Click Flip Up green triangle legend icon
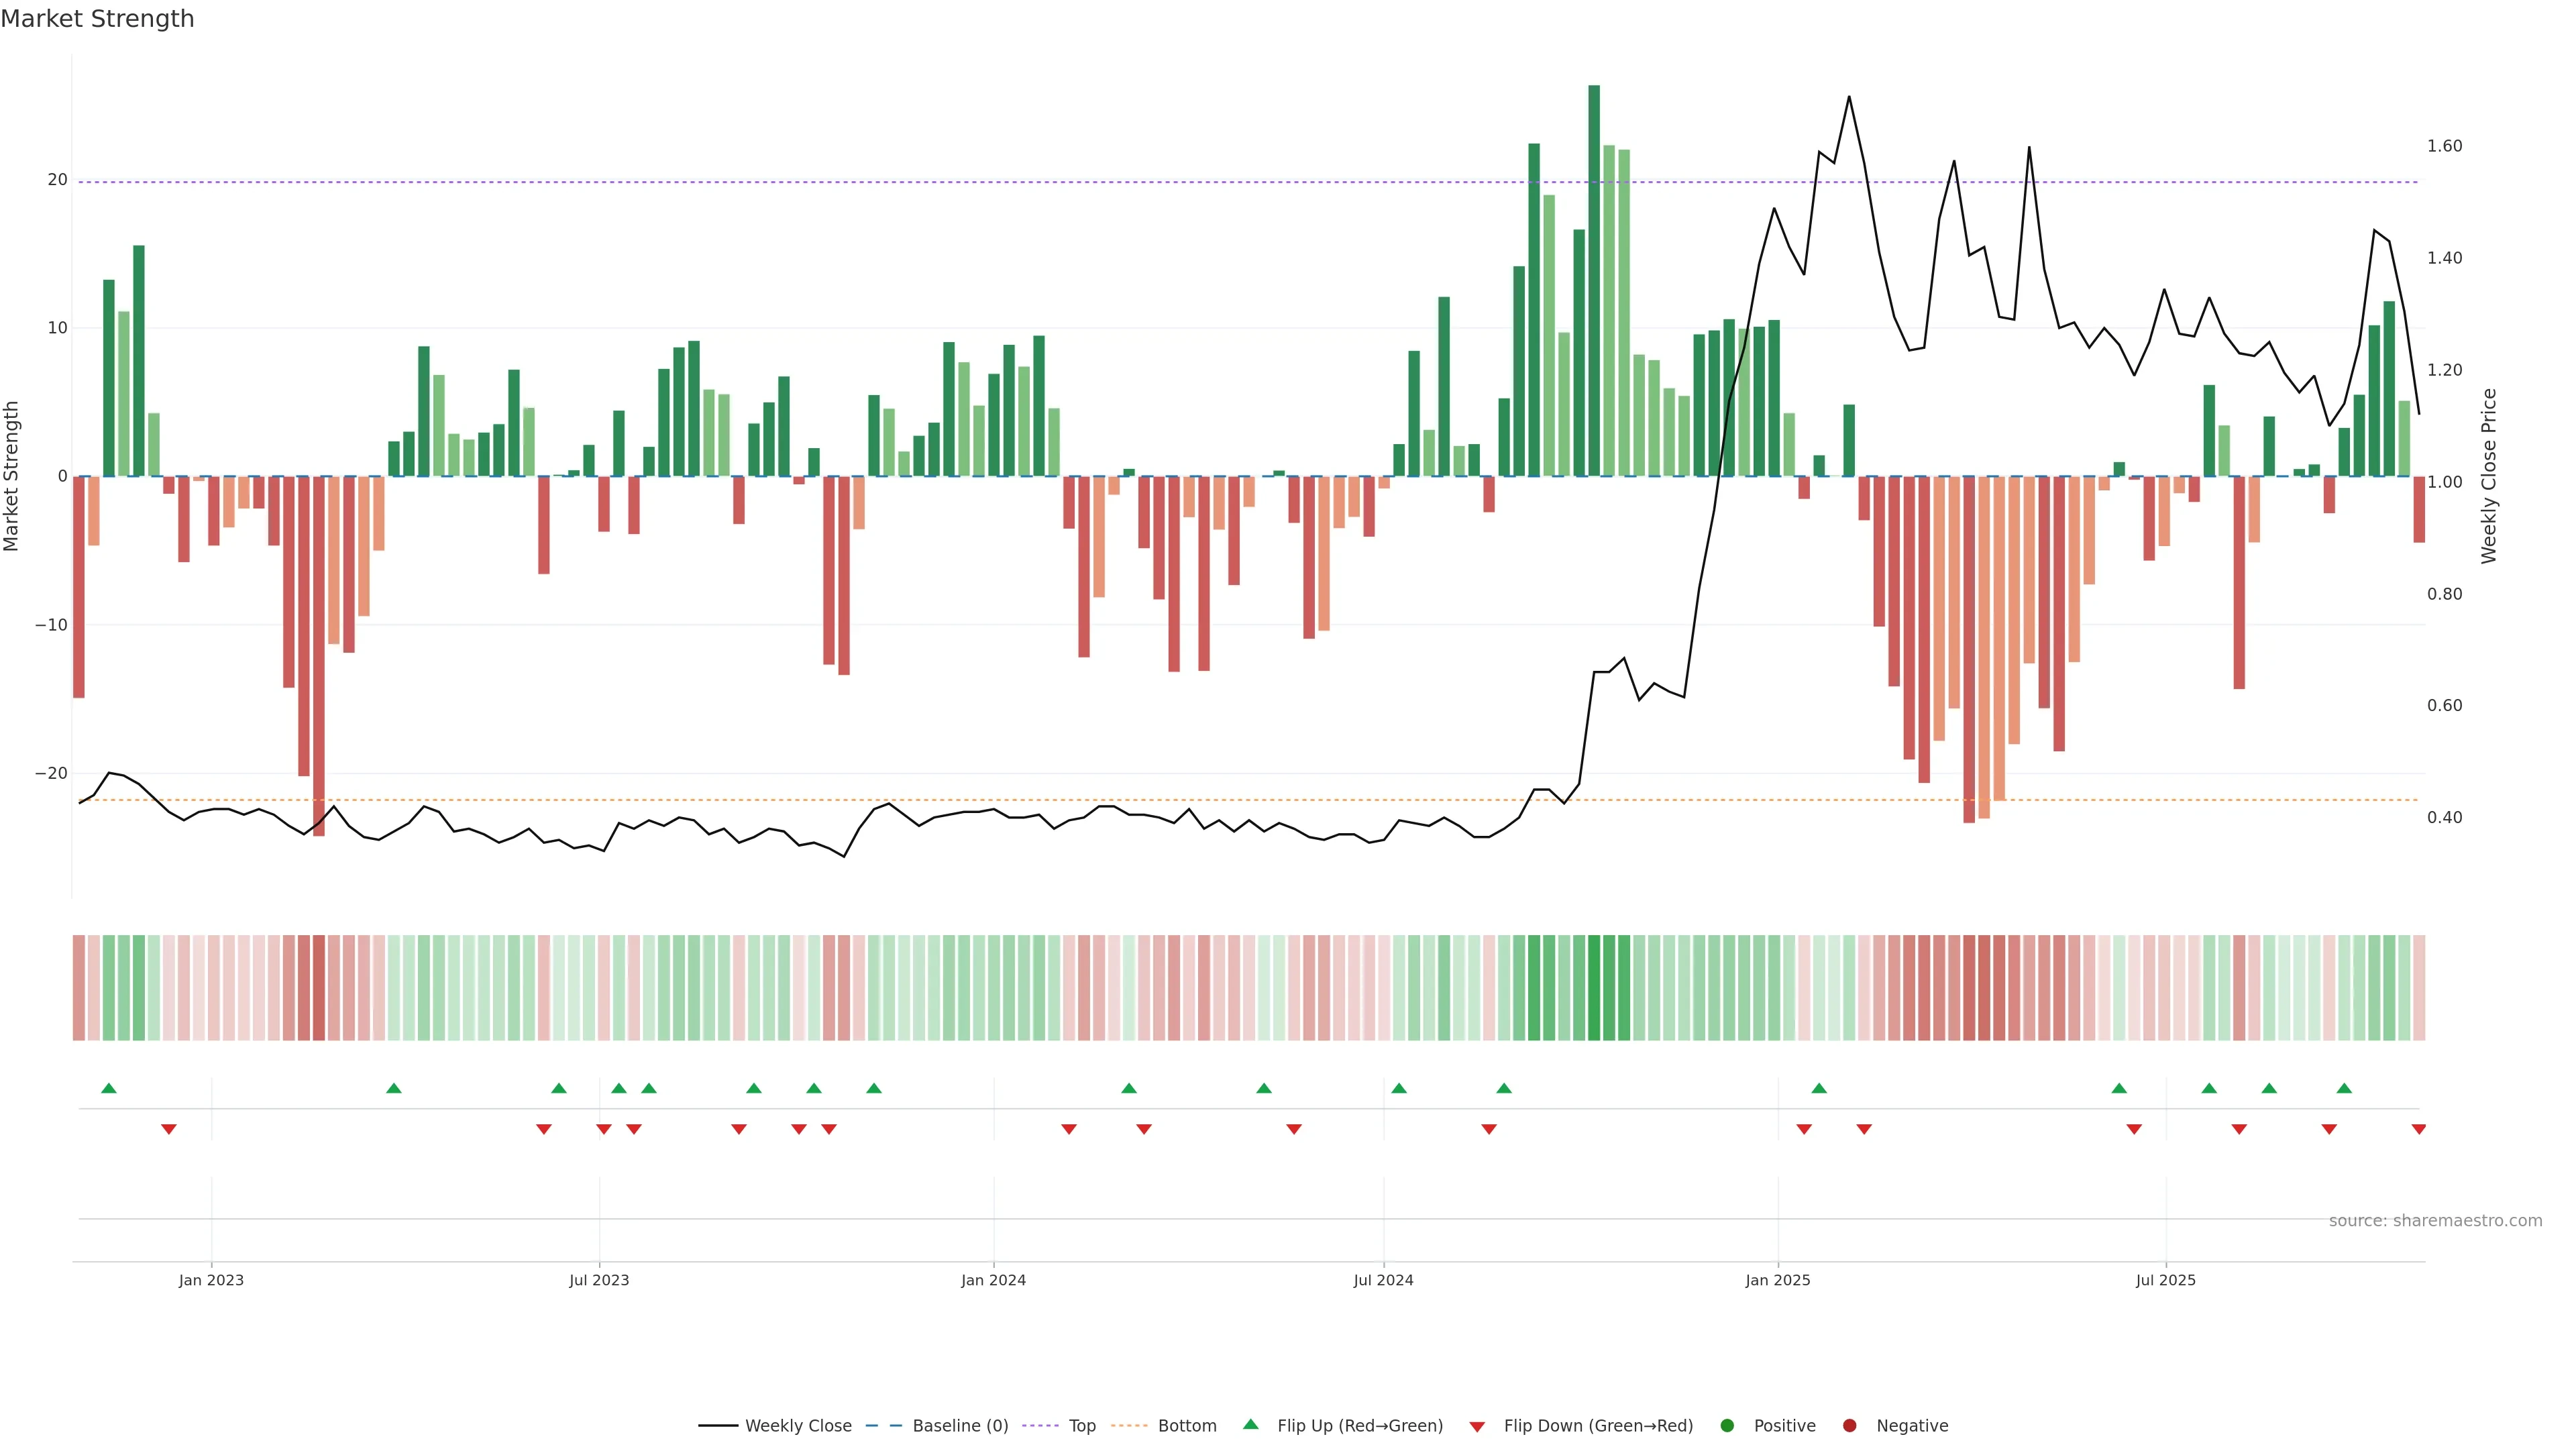This screenshot has height=1449, width=2576. 1250,1425
